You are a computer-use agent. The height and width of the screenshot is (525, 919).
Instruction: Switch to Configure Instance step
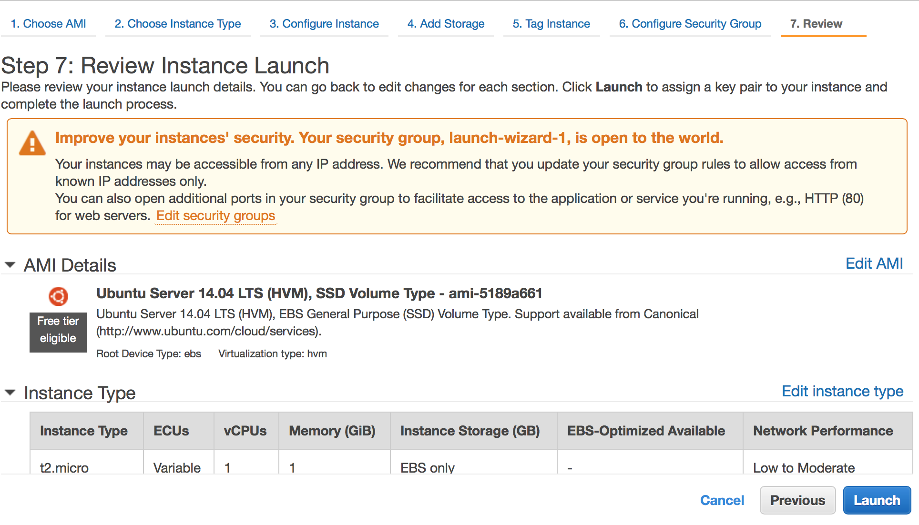point(324,24)
